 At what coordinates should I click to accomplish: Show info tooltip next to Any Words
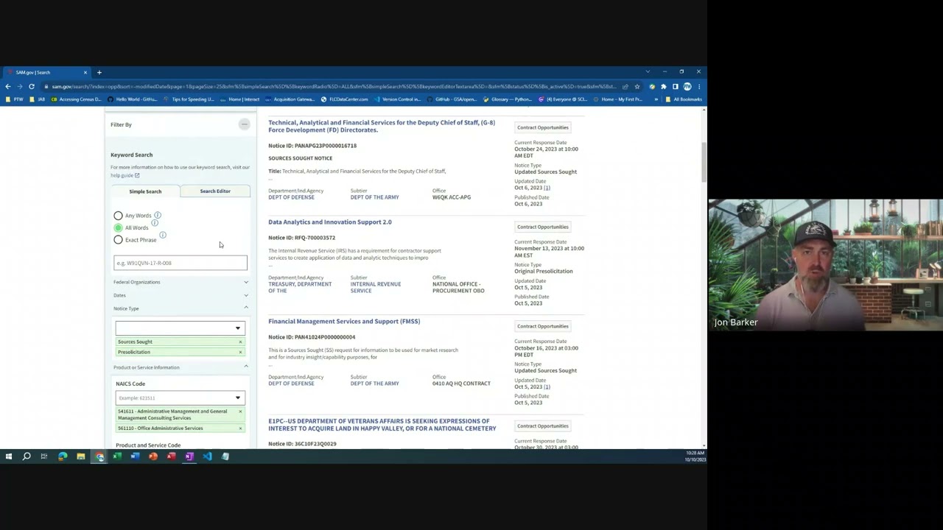pyautogui.click(x=158, y=215)
